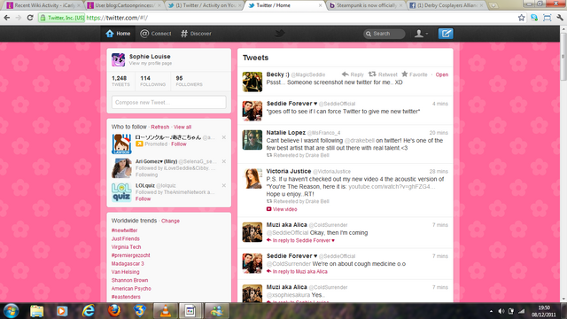Reload the page with refresh icon
The height and width of the screenshot is (319, 567).
[x=30, y=18]
